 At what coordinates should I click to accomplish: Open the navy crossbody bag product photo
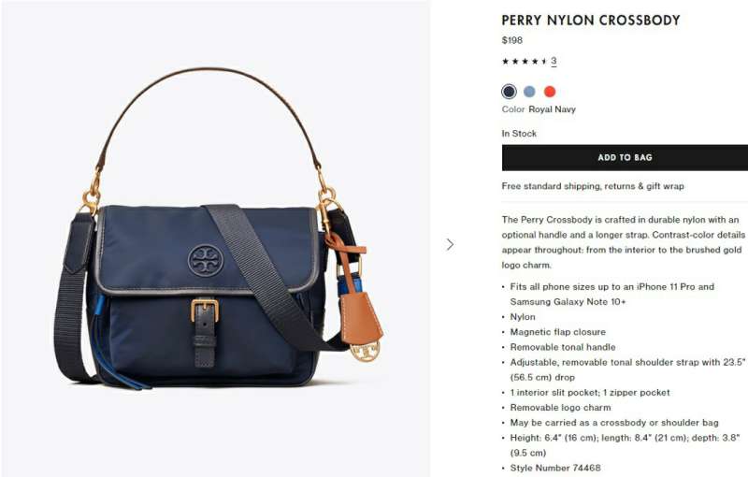(x=216, y=238)
